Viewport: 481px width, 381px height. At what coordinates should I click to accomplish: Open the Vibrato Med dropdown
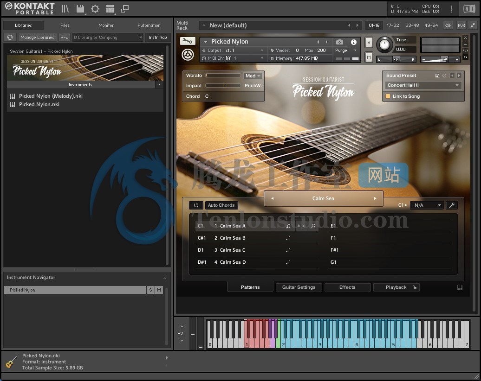[253, 76]
